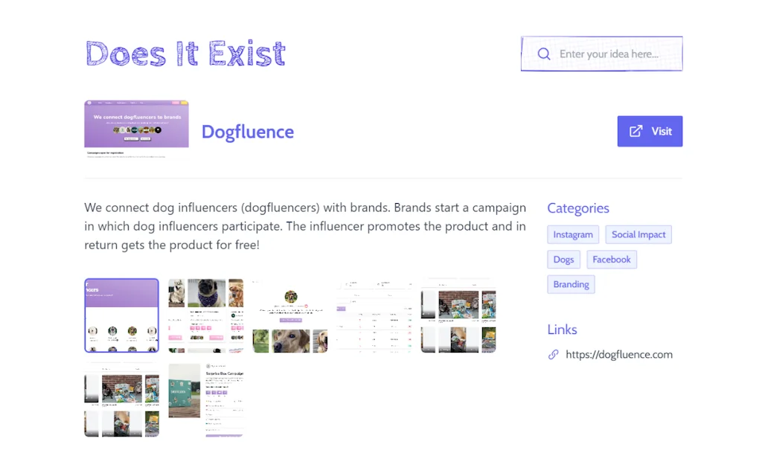Open the golden retriever profile screenshot thumbnail

pyautogui.click(x=290, y=315)
